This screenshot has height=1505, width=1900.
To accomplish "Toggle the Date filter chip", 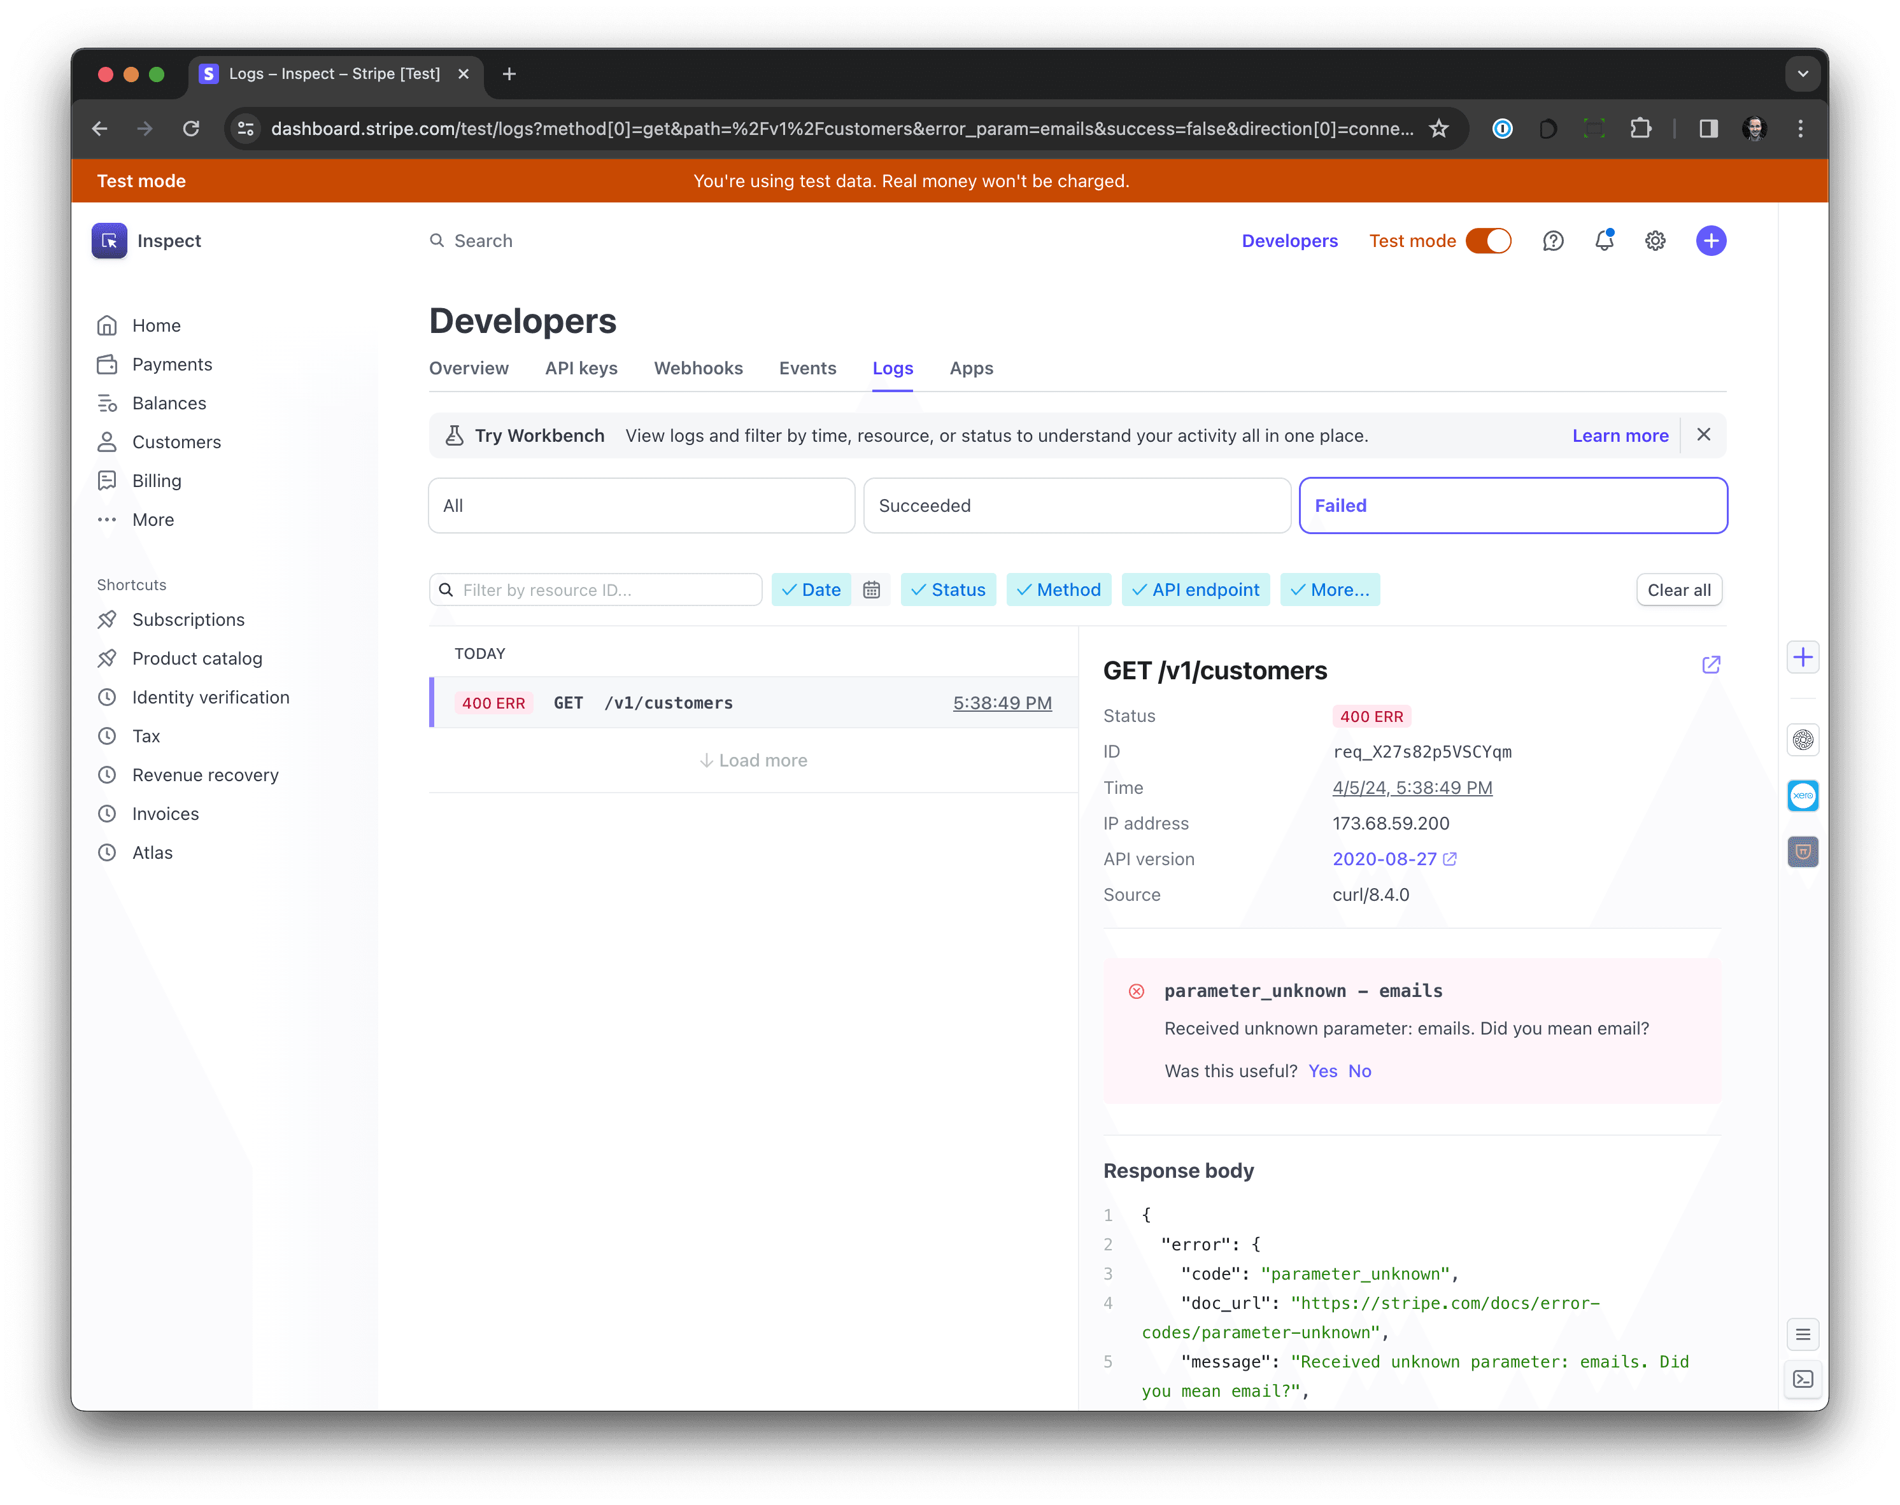I will (811, 590).
